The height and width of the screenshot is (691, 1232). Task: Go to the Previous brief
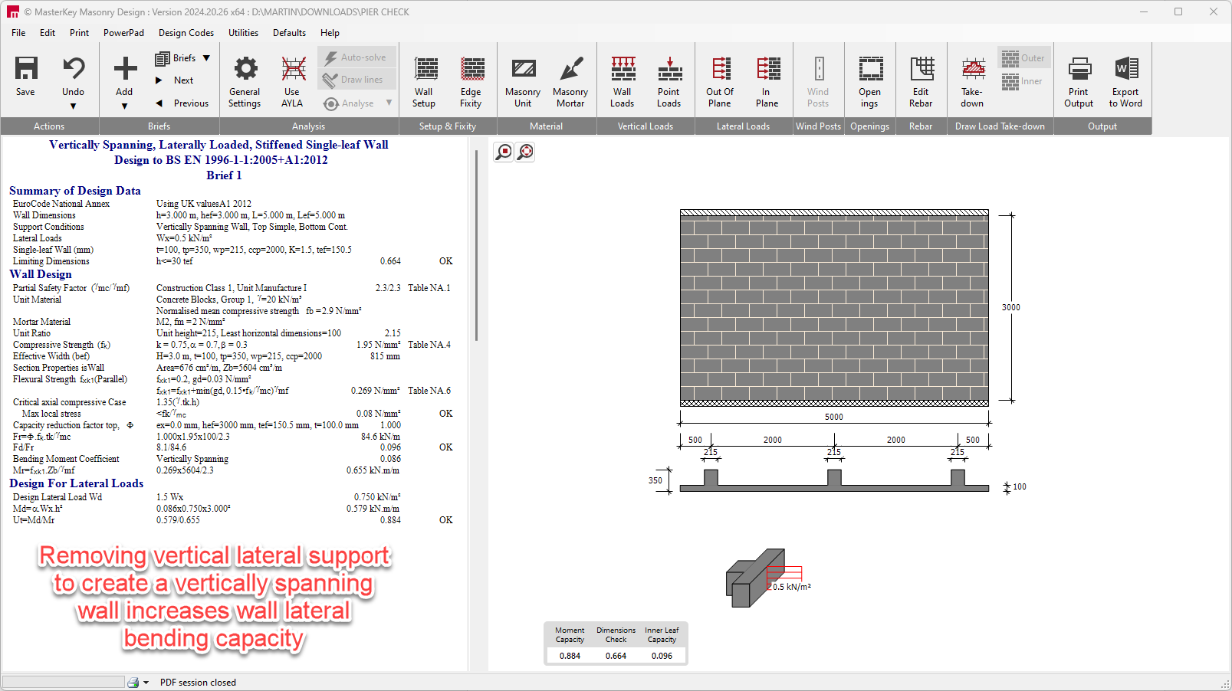pyautogui.click(x=183, y=103)
